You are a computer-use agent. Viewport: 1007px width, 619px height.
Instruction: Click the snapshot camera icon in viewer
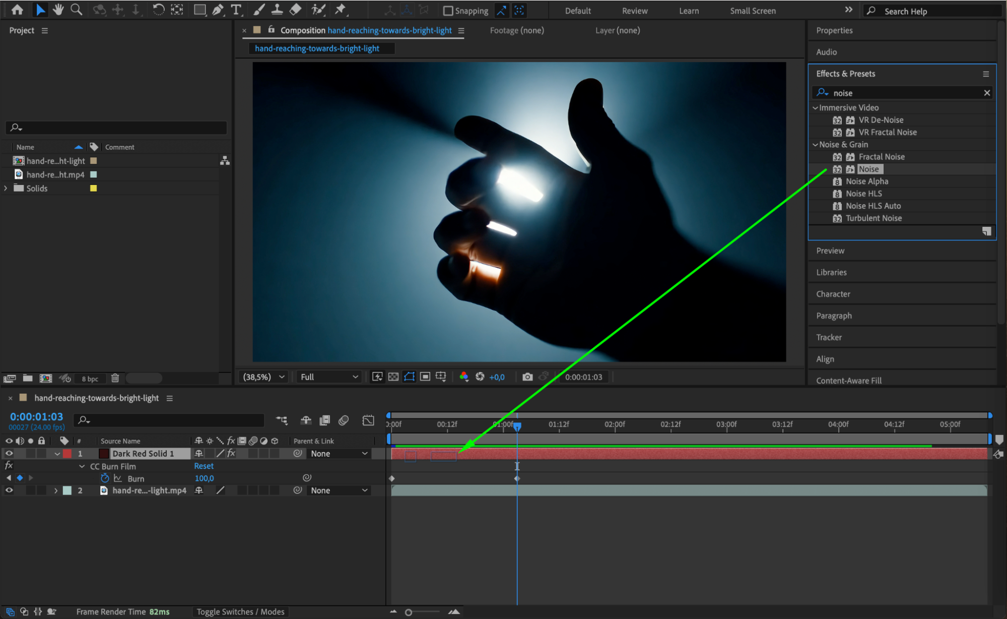[x=527, y=377]
